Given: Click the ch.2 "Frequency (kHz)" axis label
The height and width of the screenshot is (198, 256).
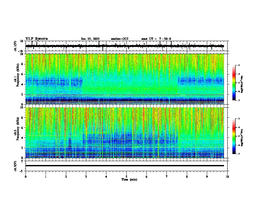Looking at the screenshot, I should point(18,129).
